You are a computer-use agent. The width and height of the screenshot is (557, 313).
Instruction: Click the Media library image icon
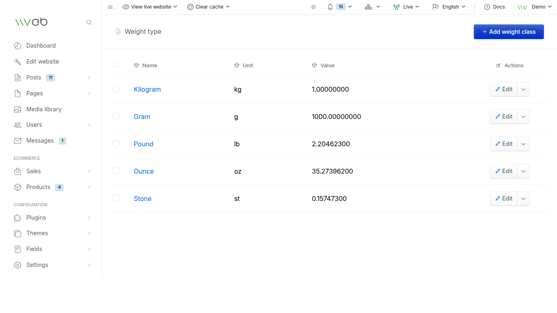tap(18, 109)
